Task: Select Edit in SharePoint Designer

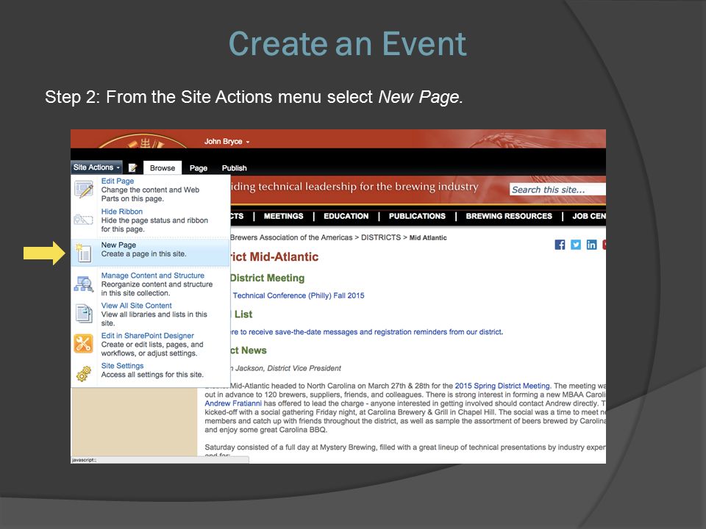Action: [151, 344]
